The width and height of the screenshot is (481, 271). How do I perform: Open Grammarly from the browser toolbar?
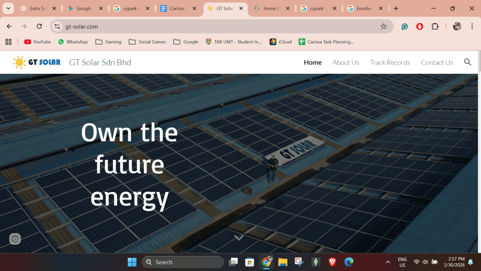(x=404, y=26)
